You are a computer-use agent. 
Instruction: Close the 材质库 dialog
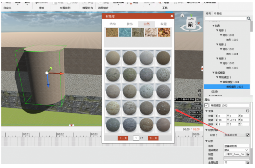(172, 16)
